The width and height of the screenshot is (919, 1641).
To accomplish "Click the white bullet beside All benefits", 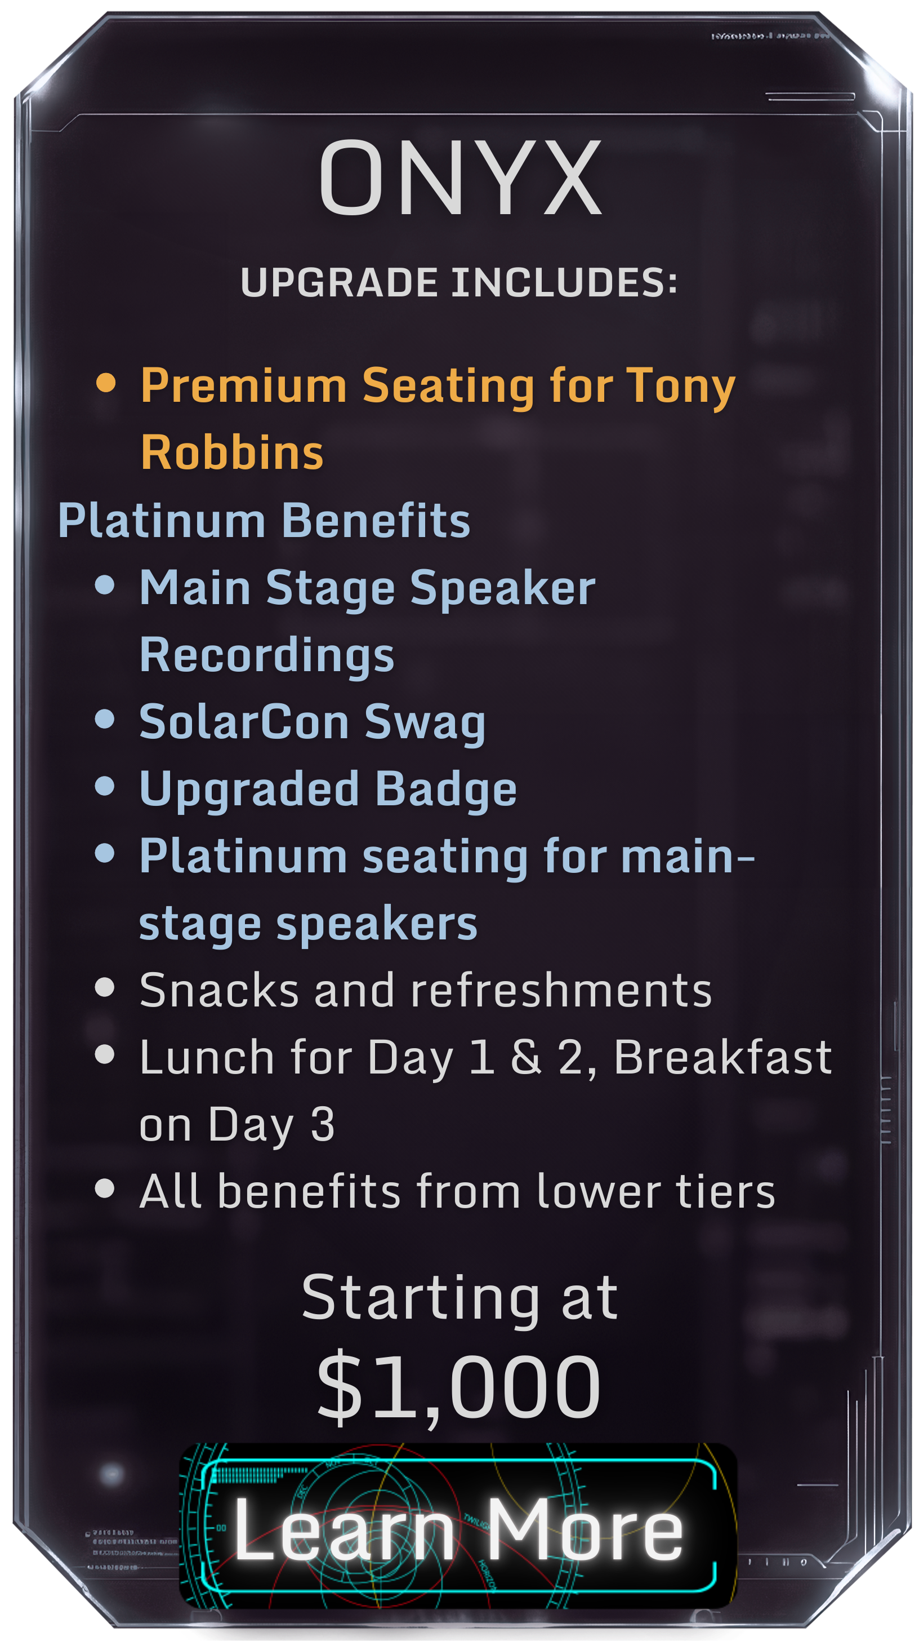I will pos(104,1188).
